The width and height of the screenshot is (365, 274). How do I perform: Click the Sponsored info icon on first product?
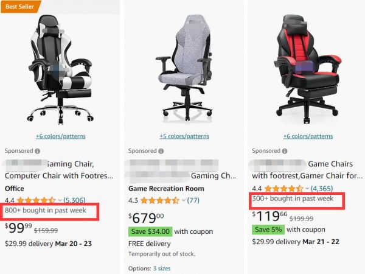tap(37, 151)
